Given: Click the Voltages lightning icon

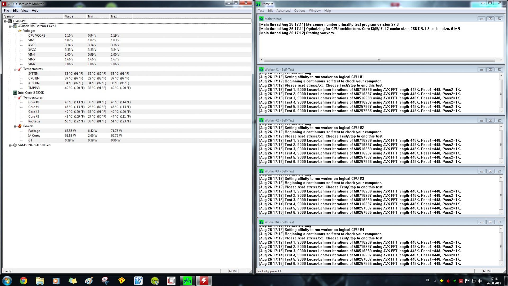Looking at the screenshot, I should tap(20, 31).
